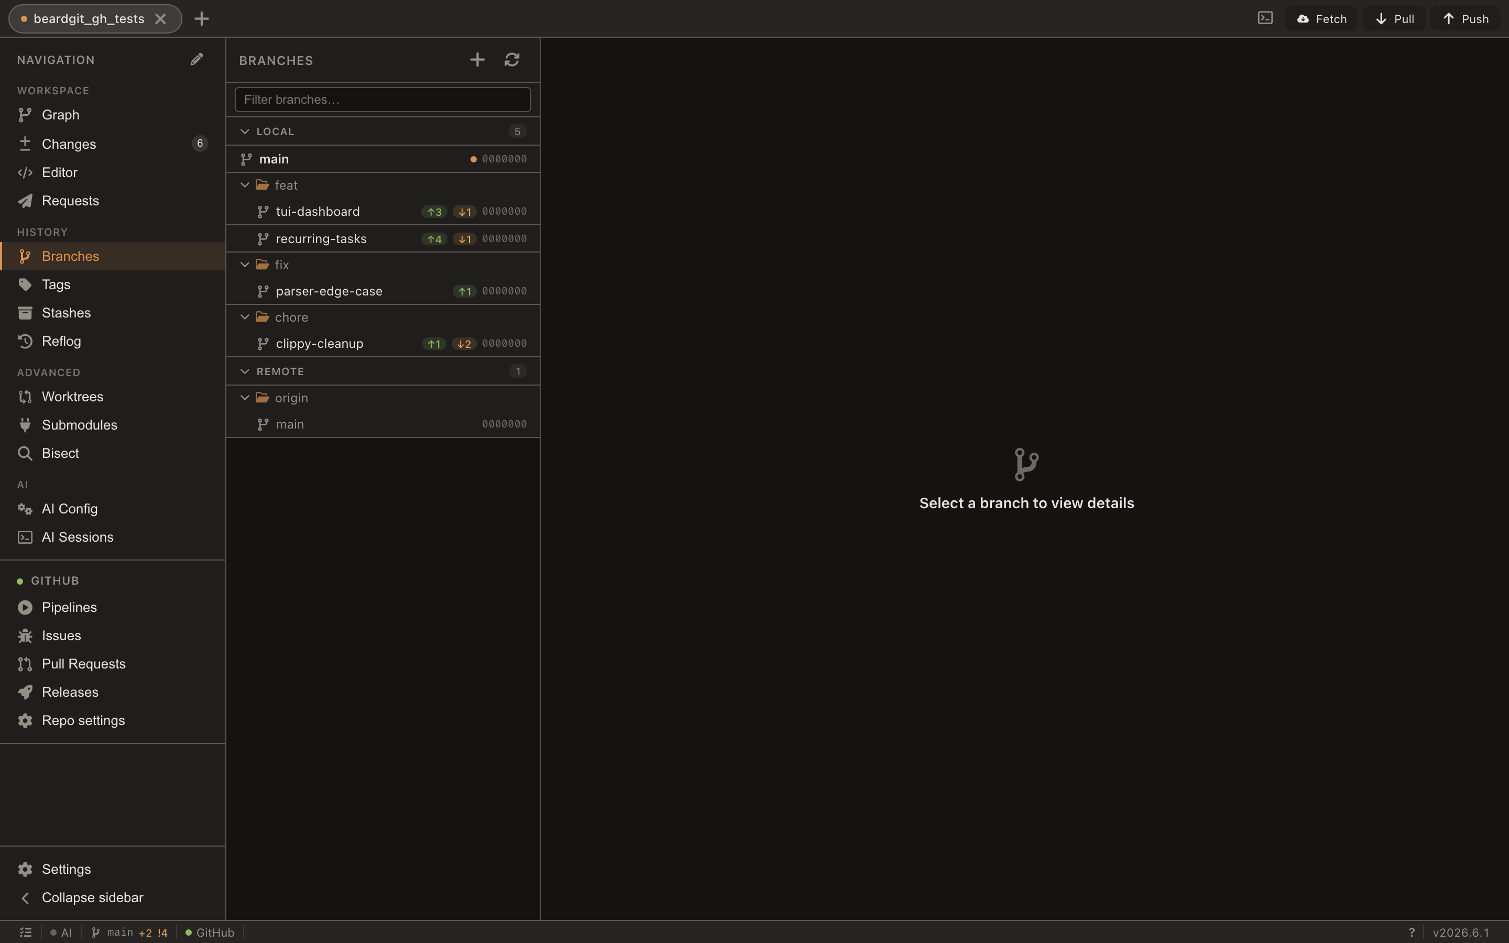The height and width of the screenshot is (943, 1509).
Task: Click the ahead 1 badge on parser-edge-case
Action: coord(465,291)
